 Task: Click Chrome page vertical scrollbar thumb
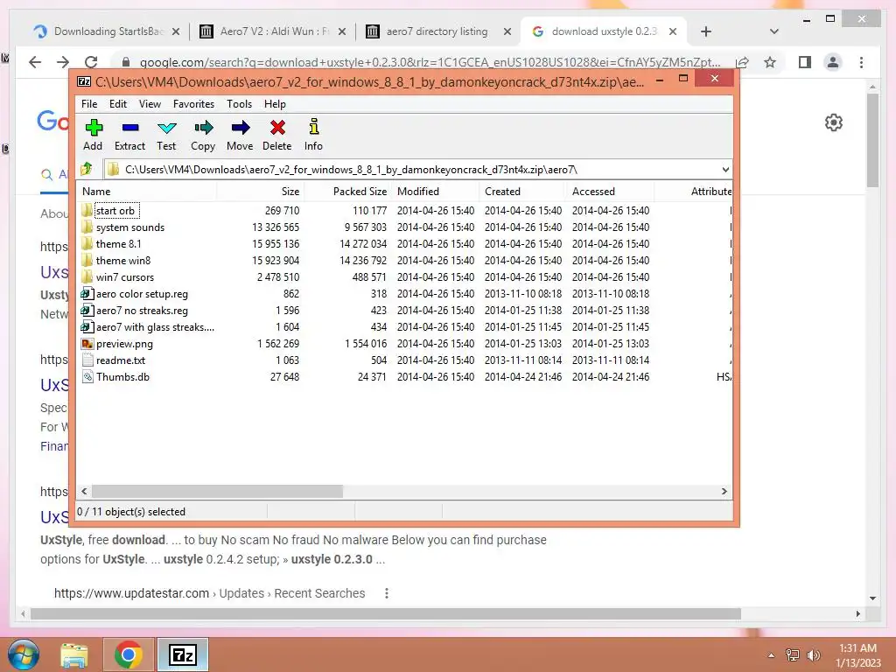point(872,140)
